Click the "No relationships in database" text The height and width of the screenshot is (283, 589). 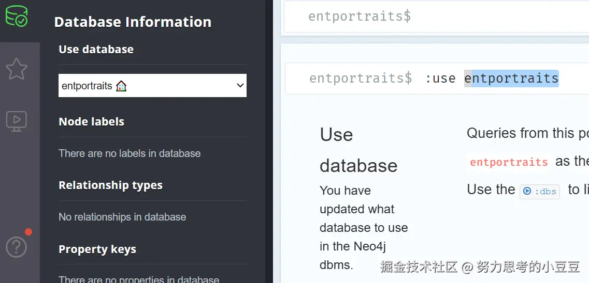[122, 217]
